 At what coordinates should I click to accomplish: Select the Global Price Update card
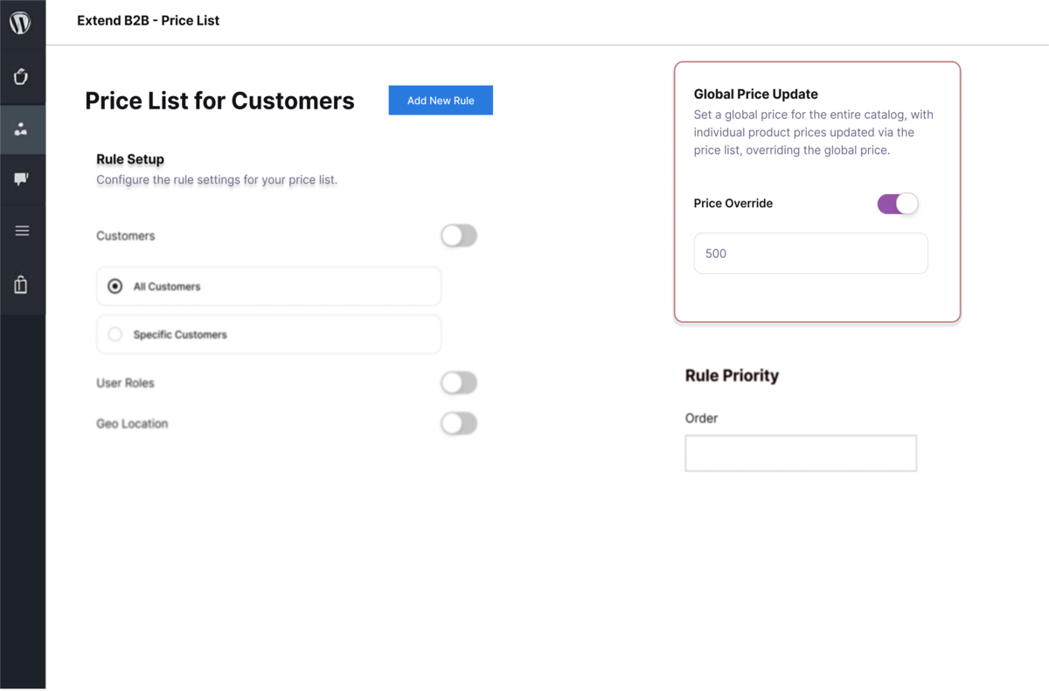[x=816, y=191]
